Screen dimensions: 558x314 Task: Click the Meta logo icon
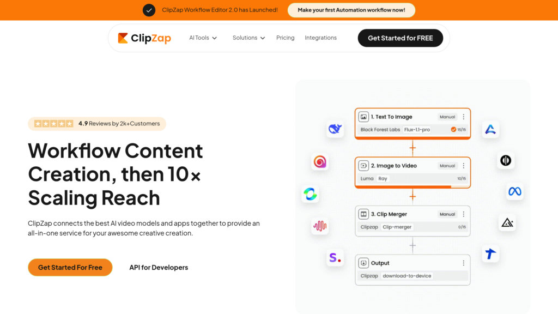pyautogui.click(x=514, y=191)
